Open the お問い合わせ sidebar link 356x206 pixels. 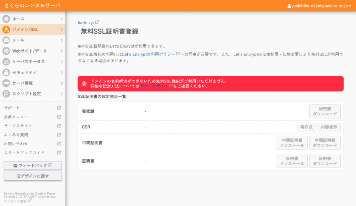pos(16,144)
